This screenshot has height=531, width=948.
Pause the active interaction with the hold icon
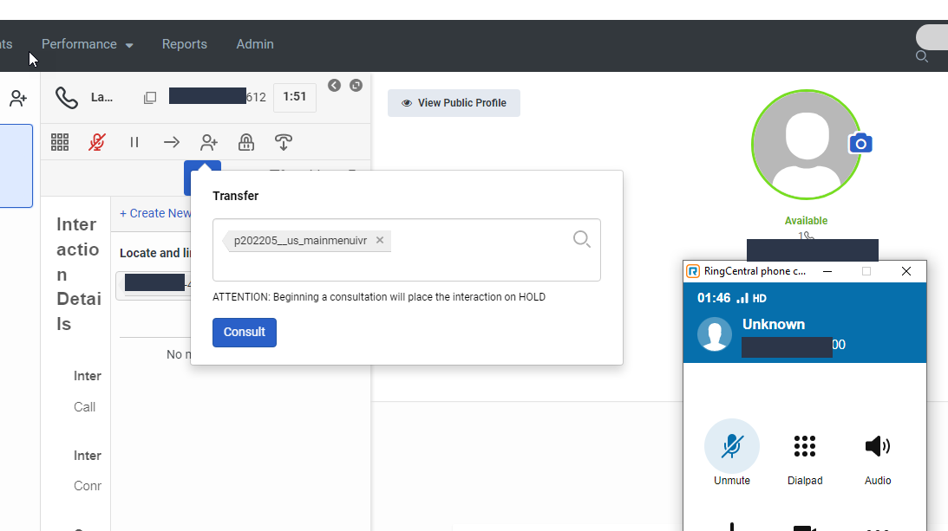coord(134,141)
